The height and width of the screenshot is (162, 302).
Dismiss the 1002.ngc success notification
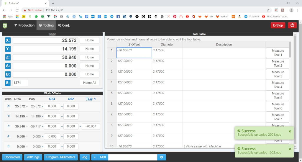pos(290,149)
